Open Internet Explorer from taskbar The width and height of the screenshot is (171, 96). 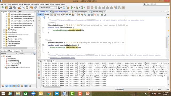10,94
